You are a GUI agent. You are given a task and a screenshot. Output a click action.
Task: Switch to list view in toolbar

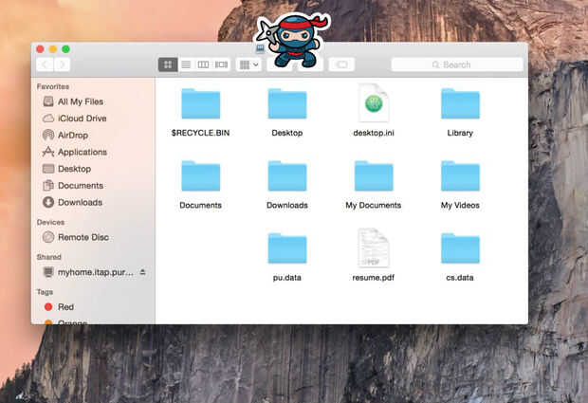[x=186, y=64]
